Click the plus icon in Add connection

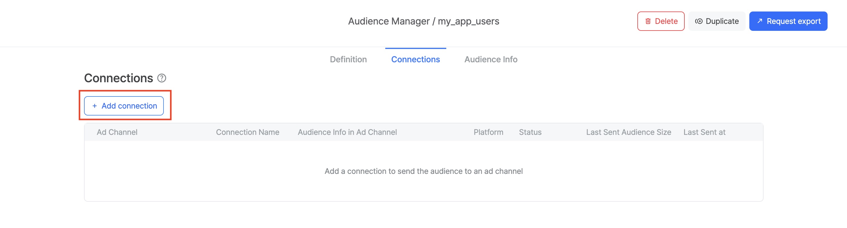click(x=94, y=106)
